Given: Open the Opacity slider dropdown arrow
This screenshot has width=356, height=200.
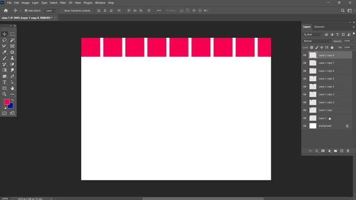Looking at the screenshot, I should pyautogui.click(x=353, y=41).
